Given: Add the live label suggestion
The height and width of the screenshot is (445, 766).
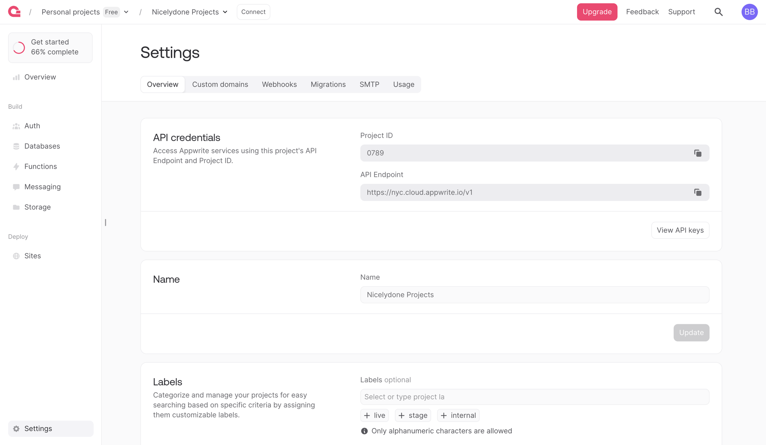Looking at the screenshot, I should (x=374, y=415).
